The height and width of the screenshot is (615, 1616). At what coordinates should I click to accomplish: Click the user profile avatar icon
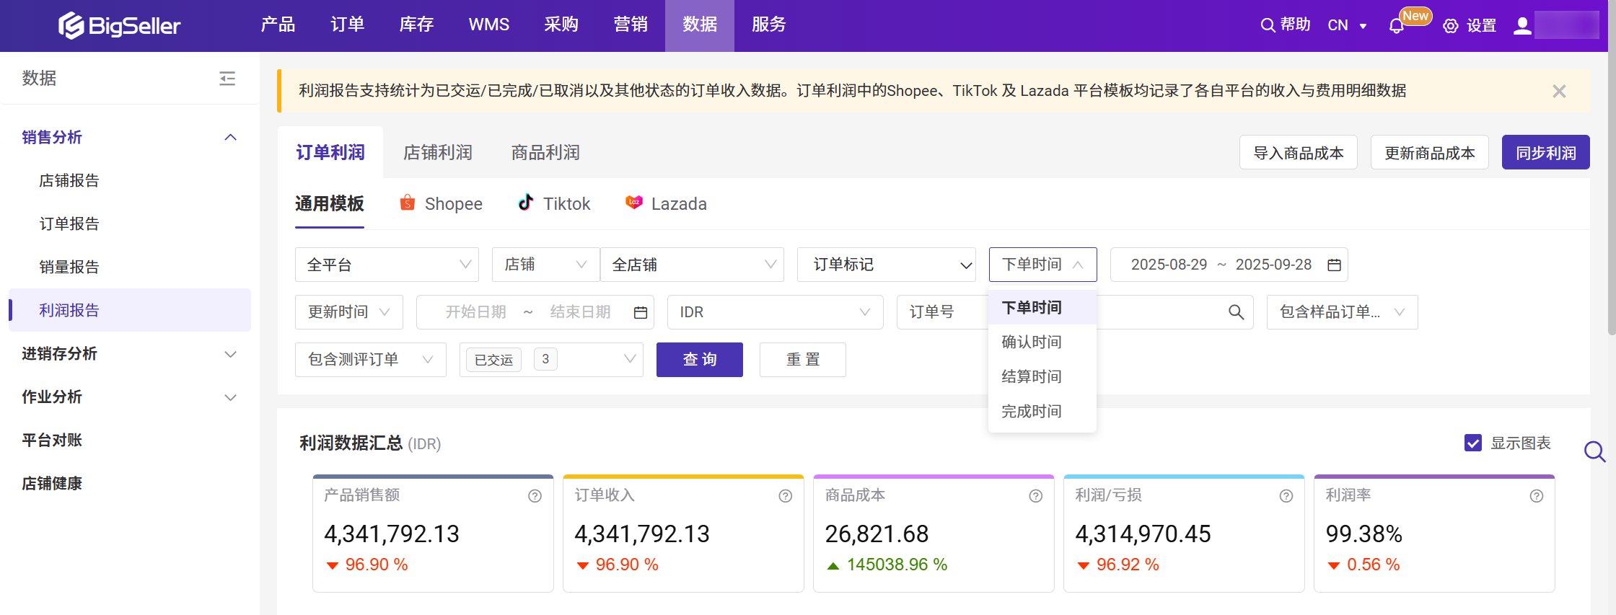[1522, 26]
